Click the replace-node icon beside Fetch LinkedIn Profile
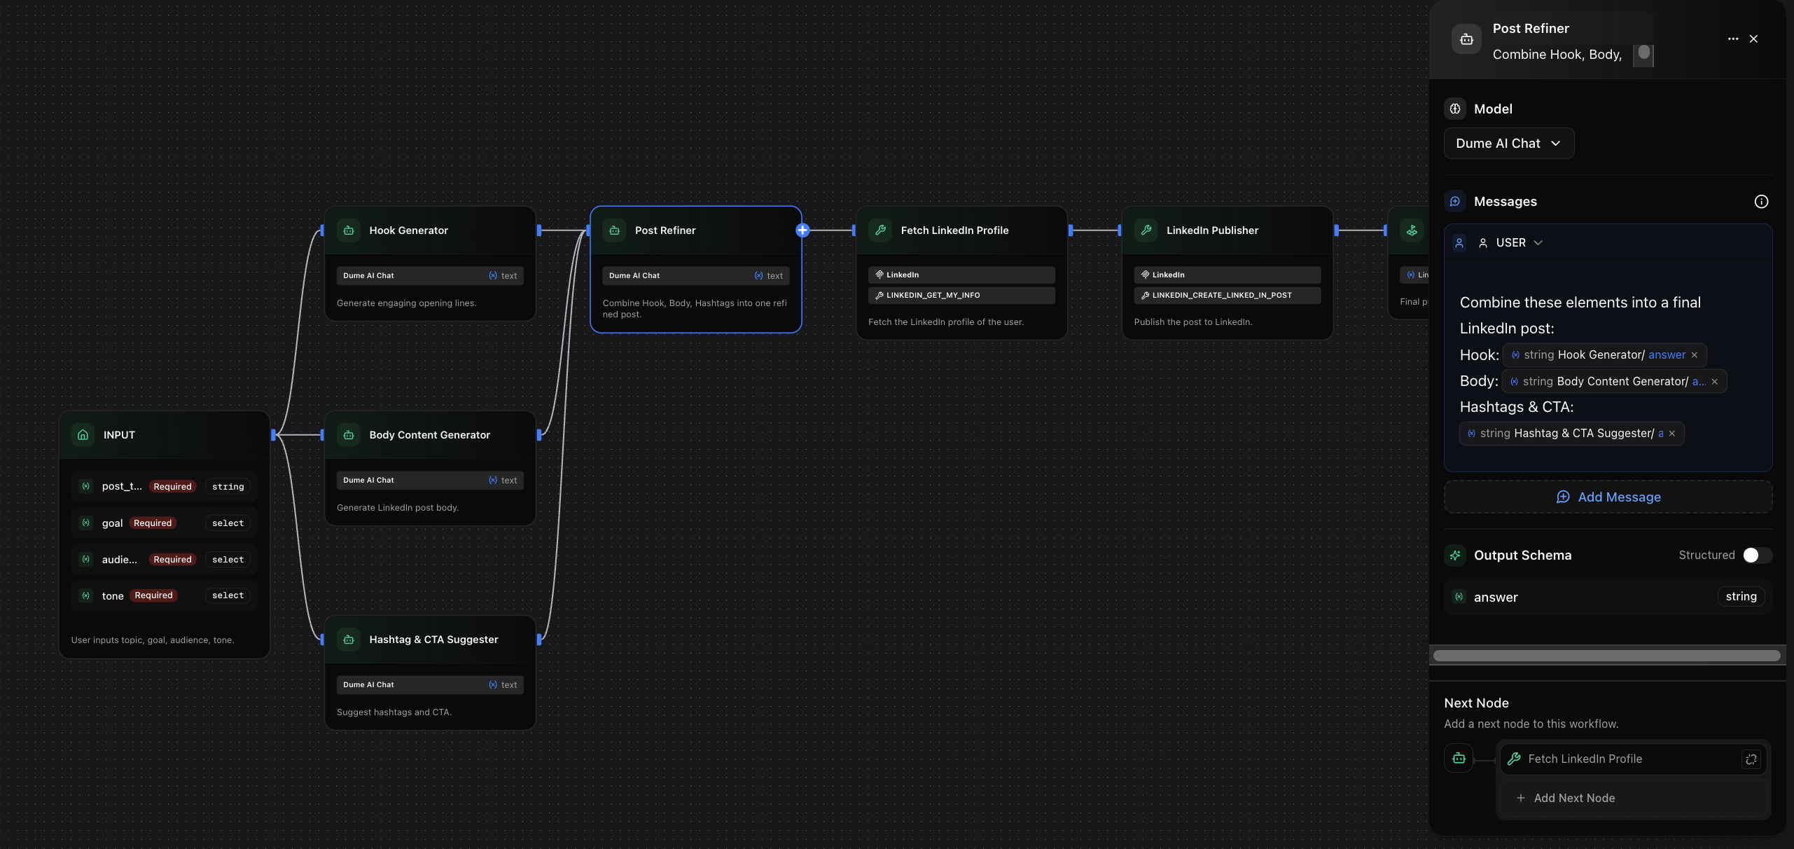Viewport: 1794px width, 849px height. click(1751, 759)
